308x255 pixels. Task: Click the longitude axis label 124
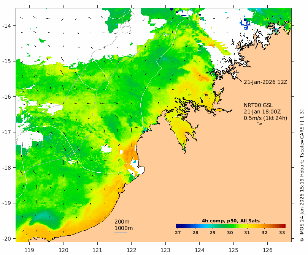pyautogui.click(x=199, y=250)
